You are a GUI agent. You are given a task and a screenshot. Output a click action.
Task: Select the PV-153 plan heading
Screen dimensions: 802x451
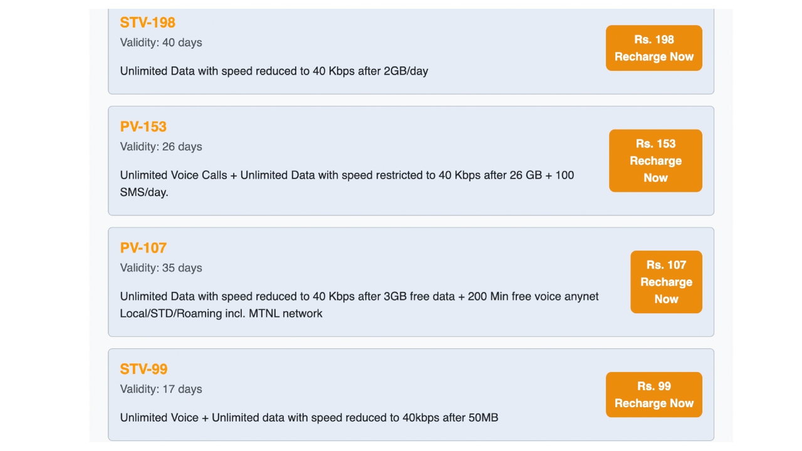(143, 127)
